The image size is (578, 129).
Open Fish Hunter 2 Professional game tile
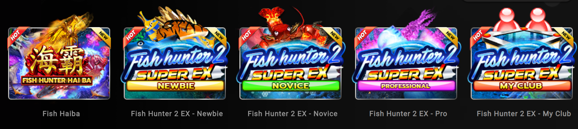[406, 63]
